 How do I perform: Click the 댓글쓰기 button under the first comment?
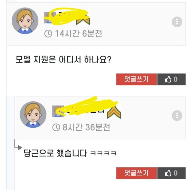pyautogui.click(x=136, y=79)
